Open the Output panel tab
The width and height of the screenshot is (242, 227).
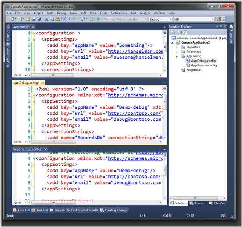[x=57, y=210]
